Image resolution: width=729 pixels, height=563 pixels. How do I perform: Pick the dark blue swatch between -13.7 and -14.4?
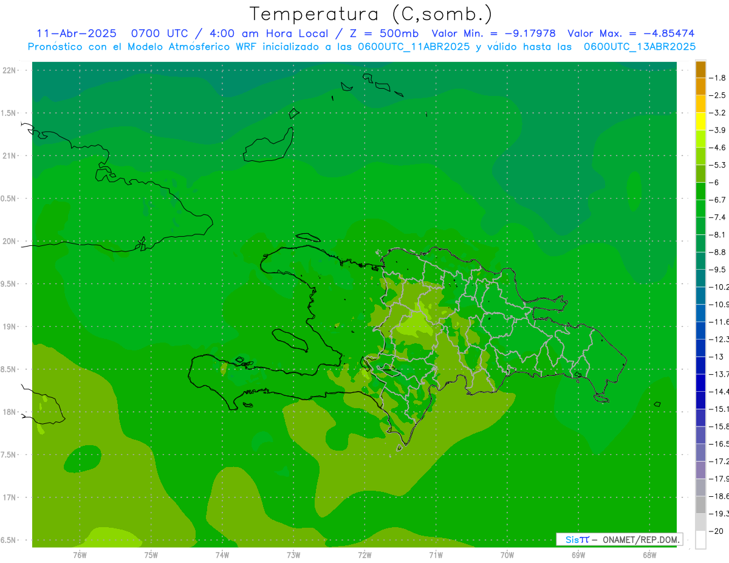(x=700, y=383)
